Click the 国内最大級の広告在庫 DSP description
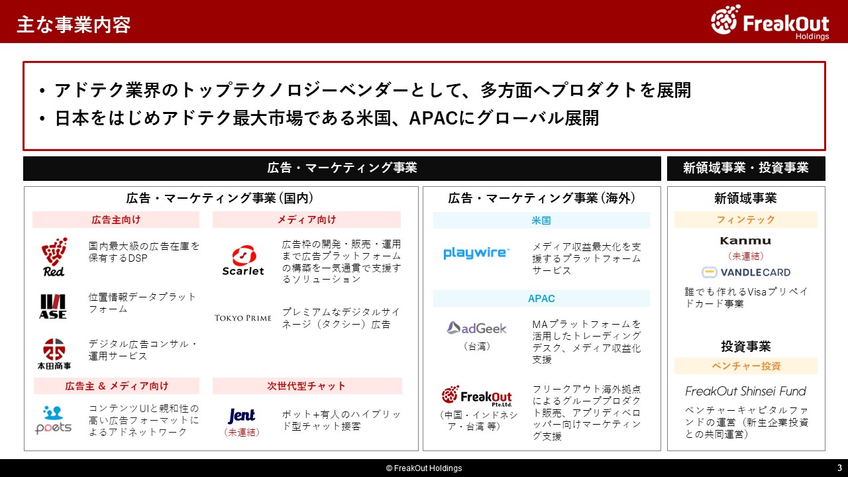The width and height of the screenshot is (848, 477). [x=144, y=252]
